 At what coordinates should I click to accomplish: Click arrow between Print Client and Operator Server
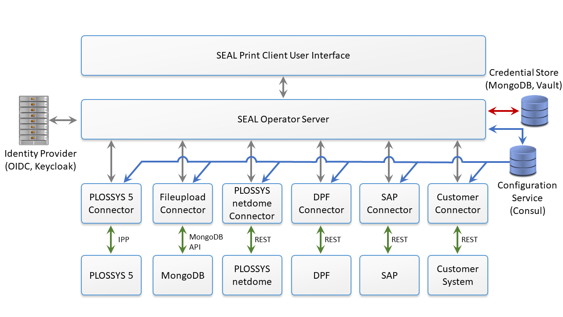[283, 87]
